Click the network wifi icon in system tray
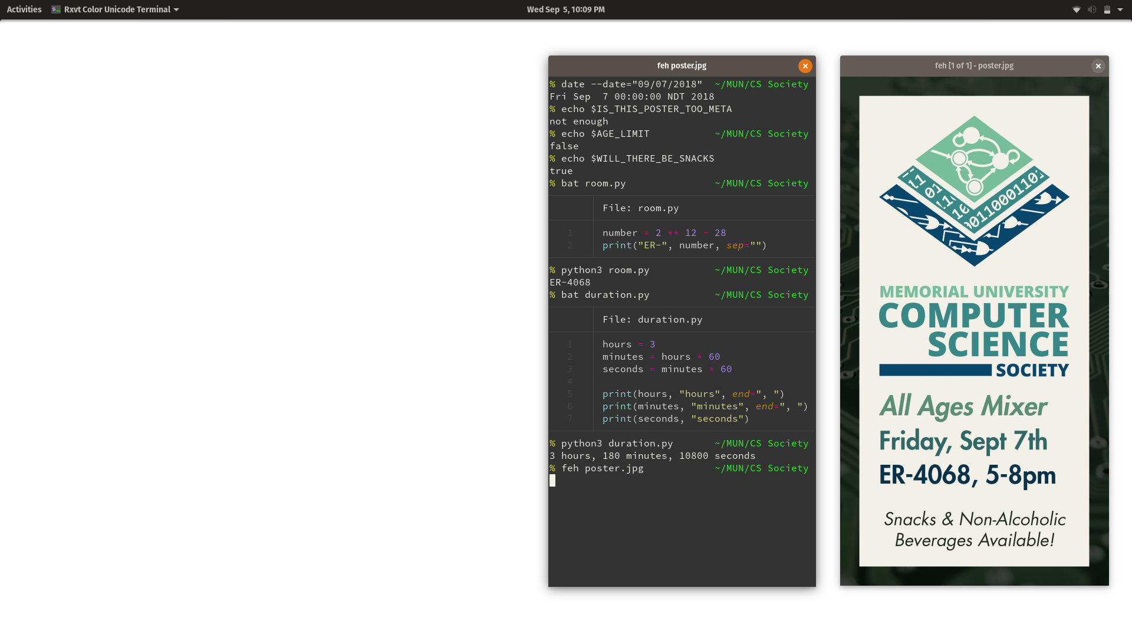Viewport: 1132px width, 637px height. click(x=1076, y=9)
